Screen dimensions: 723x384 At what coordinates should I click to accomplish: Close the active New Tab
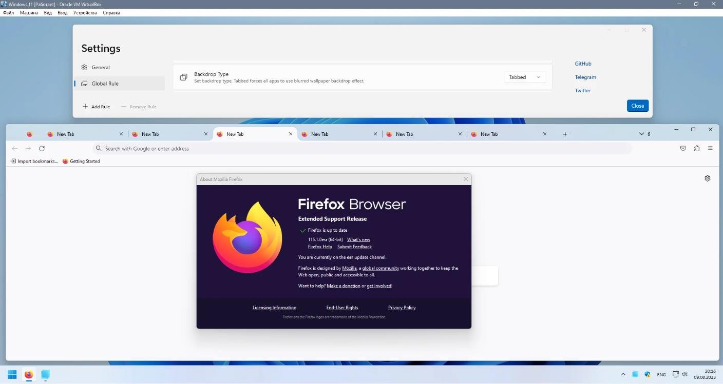tap(291, 134)
